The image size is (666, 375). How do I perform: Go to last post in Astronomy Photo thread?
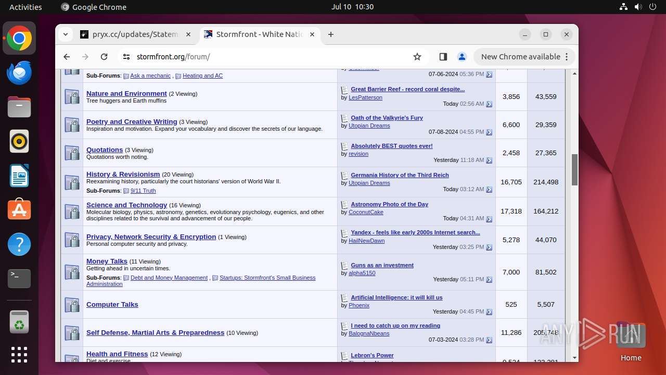(x=489, y=219)
